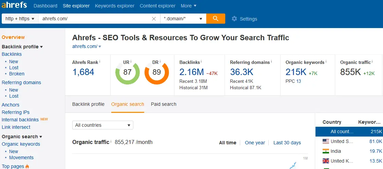Select the United States row in the country table
The image size is (383, 169).
[349, 141]
